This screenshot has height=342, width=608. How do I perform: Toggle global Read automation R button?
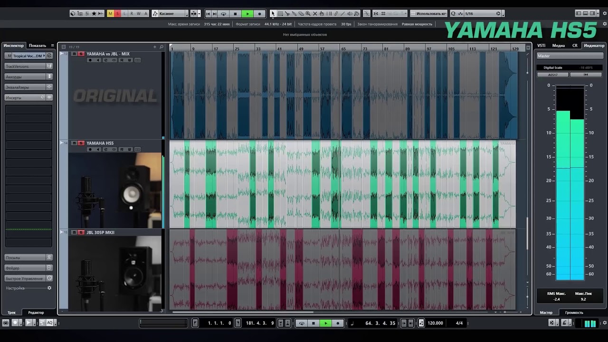point(132,14)
